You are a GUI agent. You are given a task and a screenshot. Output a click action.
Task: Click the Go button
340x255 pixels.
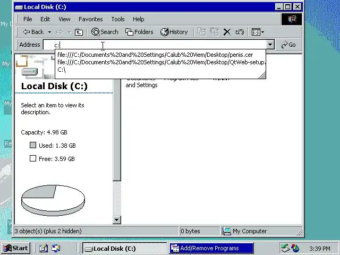(x=288, y=45)
